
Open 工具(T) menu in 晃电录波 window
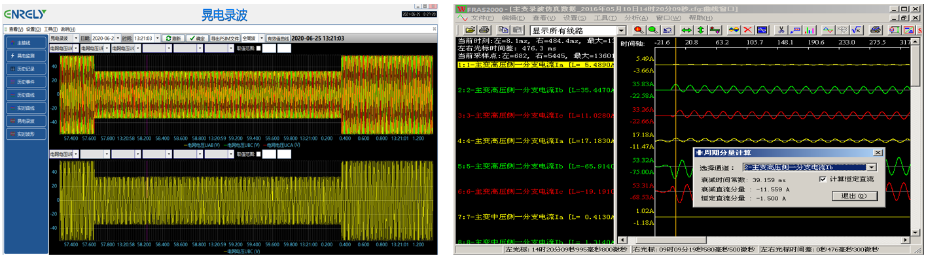tap(50, 29)
